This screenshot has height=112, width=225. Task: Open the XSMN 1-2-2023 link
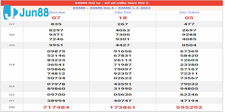click(134, 8)
